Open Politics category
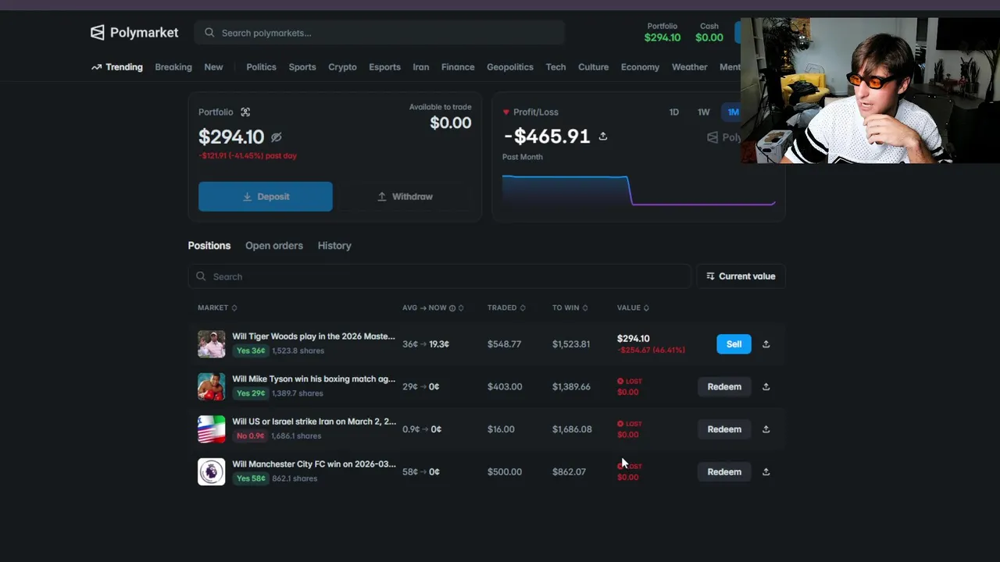This screenshot has height=562, width=1000. pos(261,67)
